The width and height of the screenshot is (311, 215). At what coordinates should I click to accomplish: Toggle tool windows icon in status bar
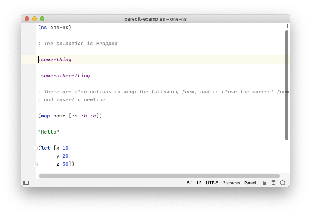click(26, 183)
